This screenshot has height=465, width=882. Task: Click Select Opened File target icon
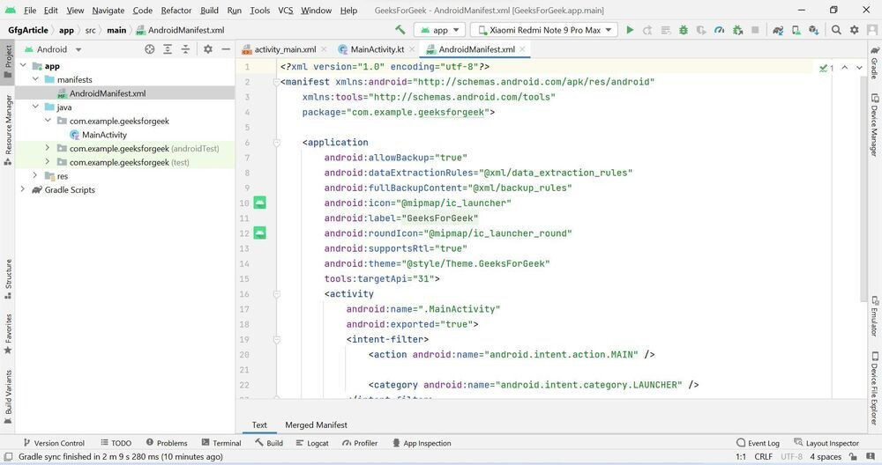coord(149,49)
